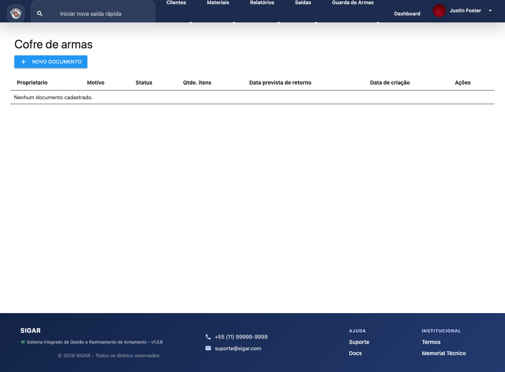
Task: Click the Motivo column header
Action: point(96,83)
